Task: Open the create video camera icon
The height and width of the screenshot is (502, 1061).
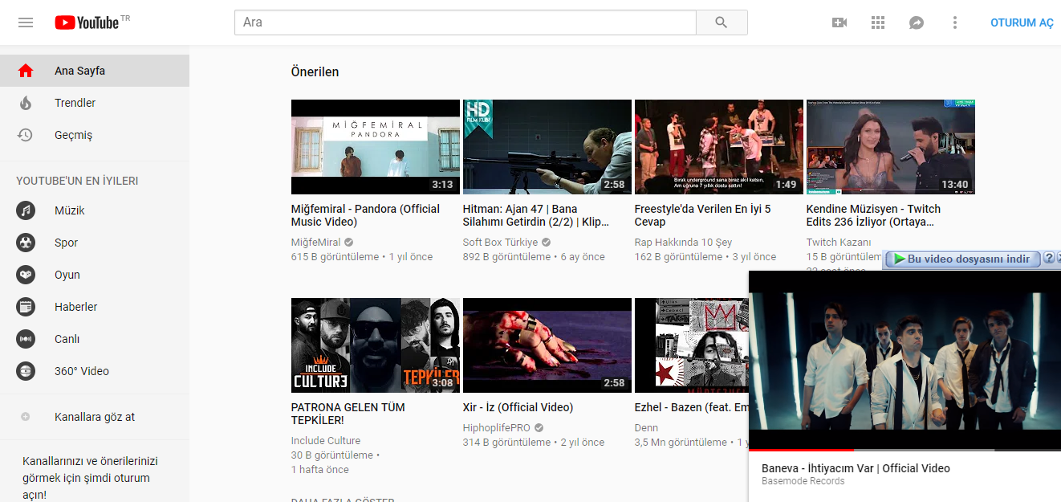Action: [839, 22]
